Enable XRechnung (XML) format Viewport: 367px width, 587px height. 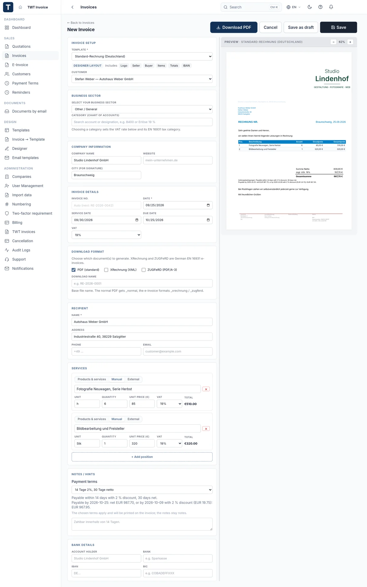[106, 270]
